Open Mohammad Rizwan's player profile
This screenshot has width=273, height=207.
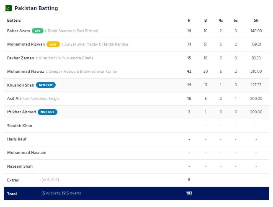(x=26, y=44)
